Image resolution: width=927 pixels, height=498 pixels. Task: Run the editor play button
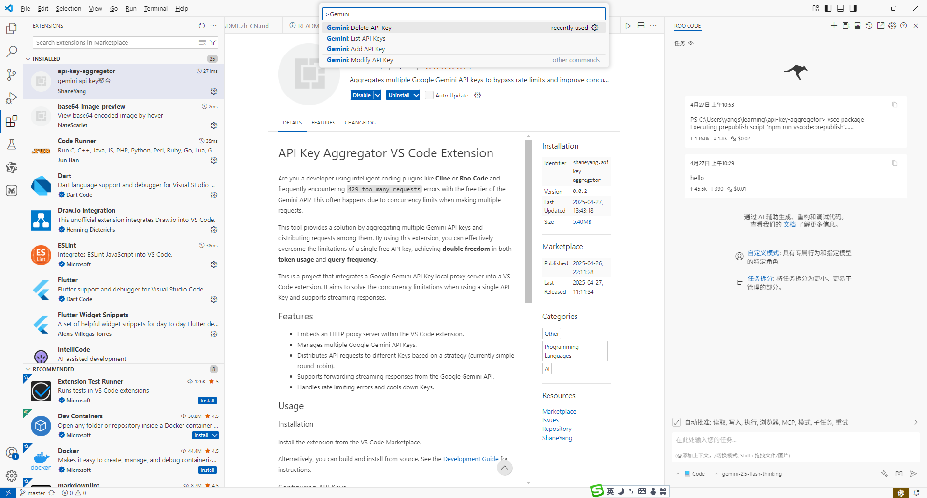(628, 26)
